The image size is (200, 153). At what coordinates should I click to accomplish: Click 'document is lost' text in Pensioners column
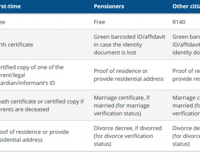[x=115, y=52]
